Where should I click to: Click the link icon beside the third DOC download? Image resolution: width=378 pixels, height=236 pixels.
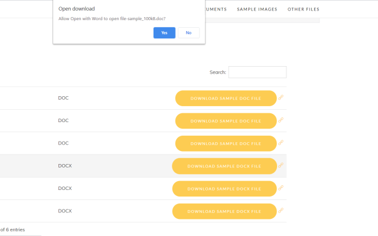click(x=281, y=142)
